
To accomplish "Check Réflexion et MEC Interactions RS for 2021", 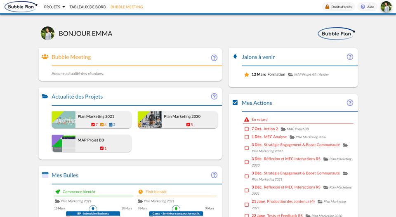I will (x=247, y=191).
